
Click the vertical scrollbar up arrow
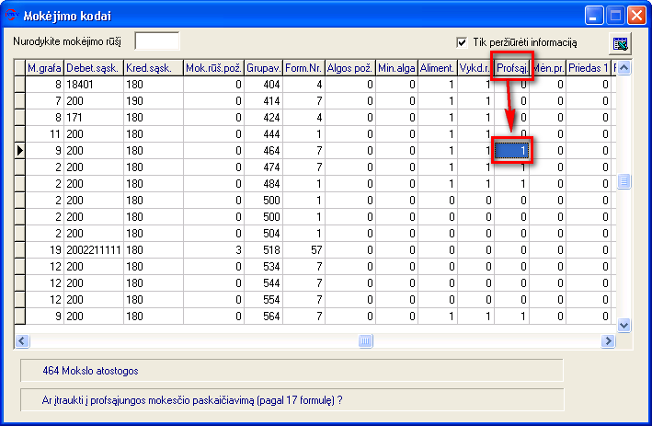click(x=623, y=68)
